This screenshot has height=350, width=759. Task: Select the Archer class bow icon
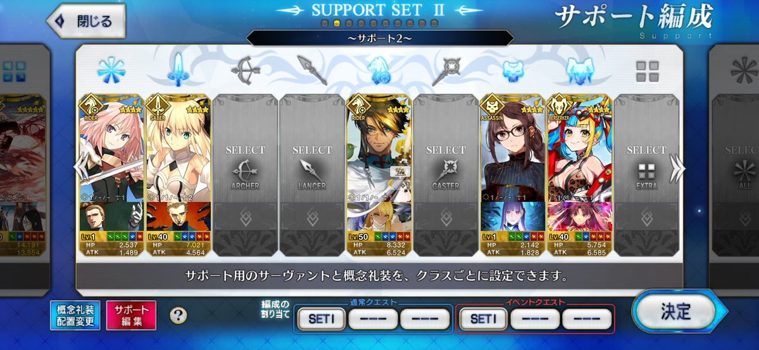(x=246, y=71)
